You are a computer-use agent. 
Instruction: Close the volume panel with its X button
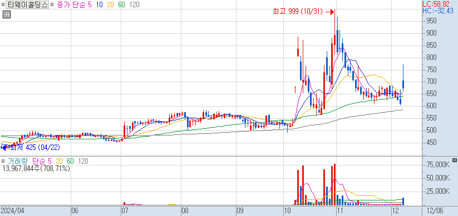(x=455, y=160)
